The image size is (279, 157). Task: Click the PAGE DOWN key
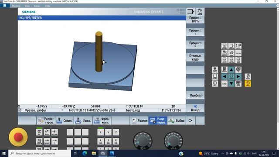click(x=238, y=83)
